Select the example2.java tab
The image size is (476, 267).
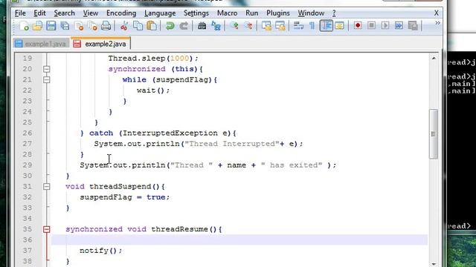point(101,44)
